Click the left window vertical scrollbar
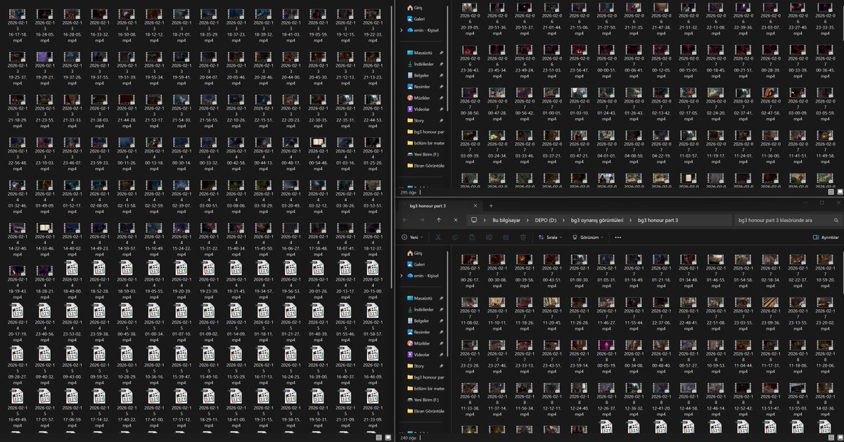The width and height of the screenshot is (844, 442). tap(392, 148)
